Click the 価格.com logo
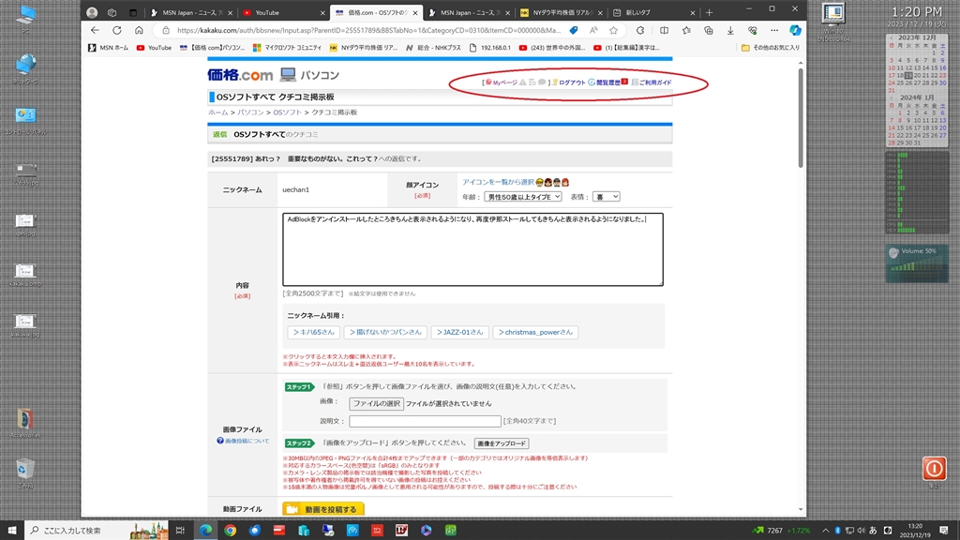 240,75
